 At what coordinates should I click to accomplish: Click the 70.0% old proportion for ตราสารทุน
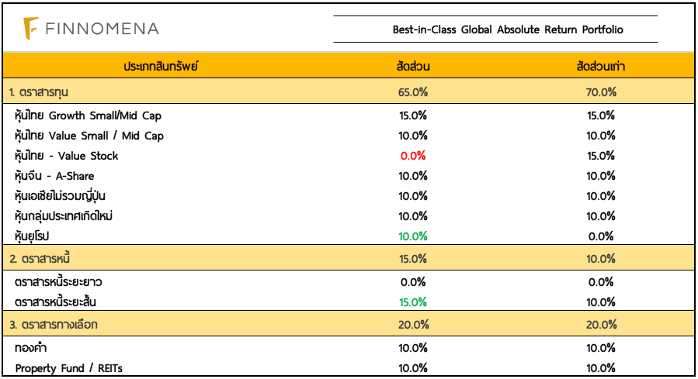point(601,92)
